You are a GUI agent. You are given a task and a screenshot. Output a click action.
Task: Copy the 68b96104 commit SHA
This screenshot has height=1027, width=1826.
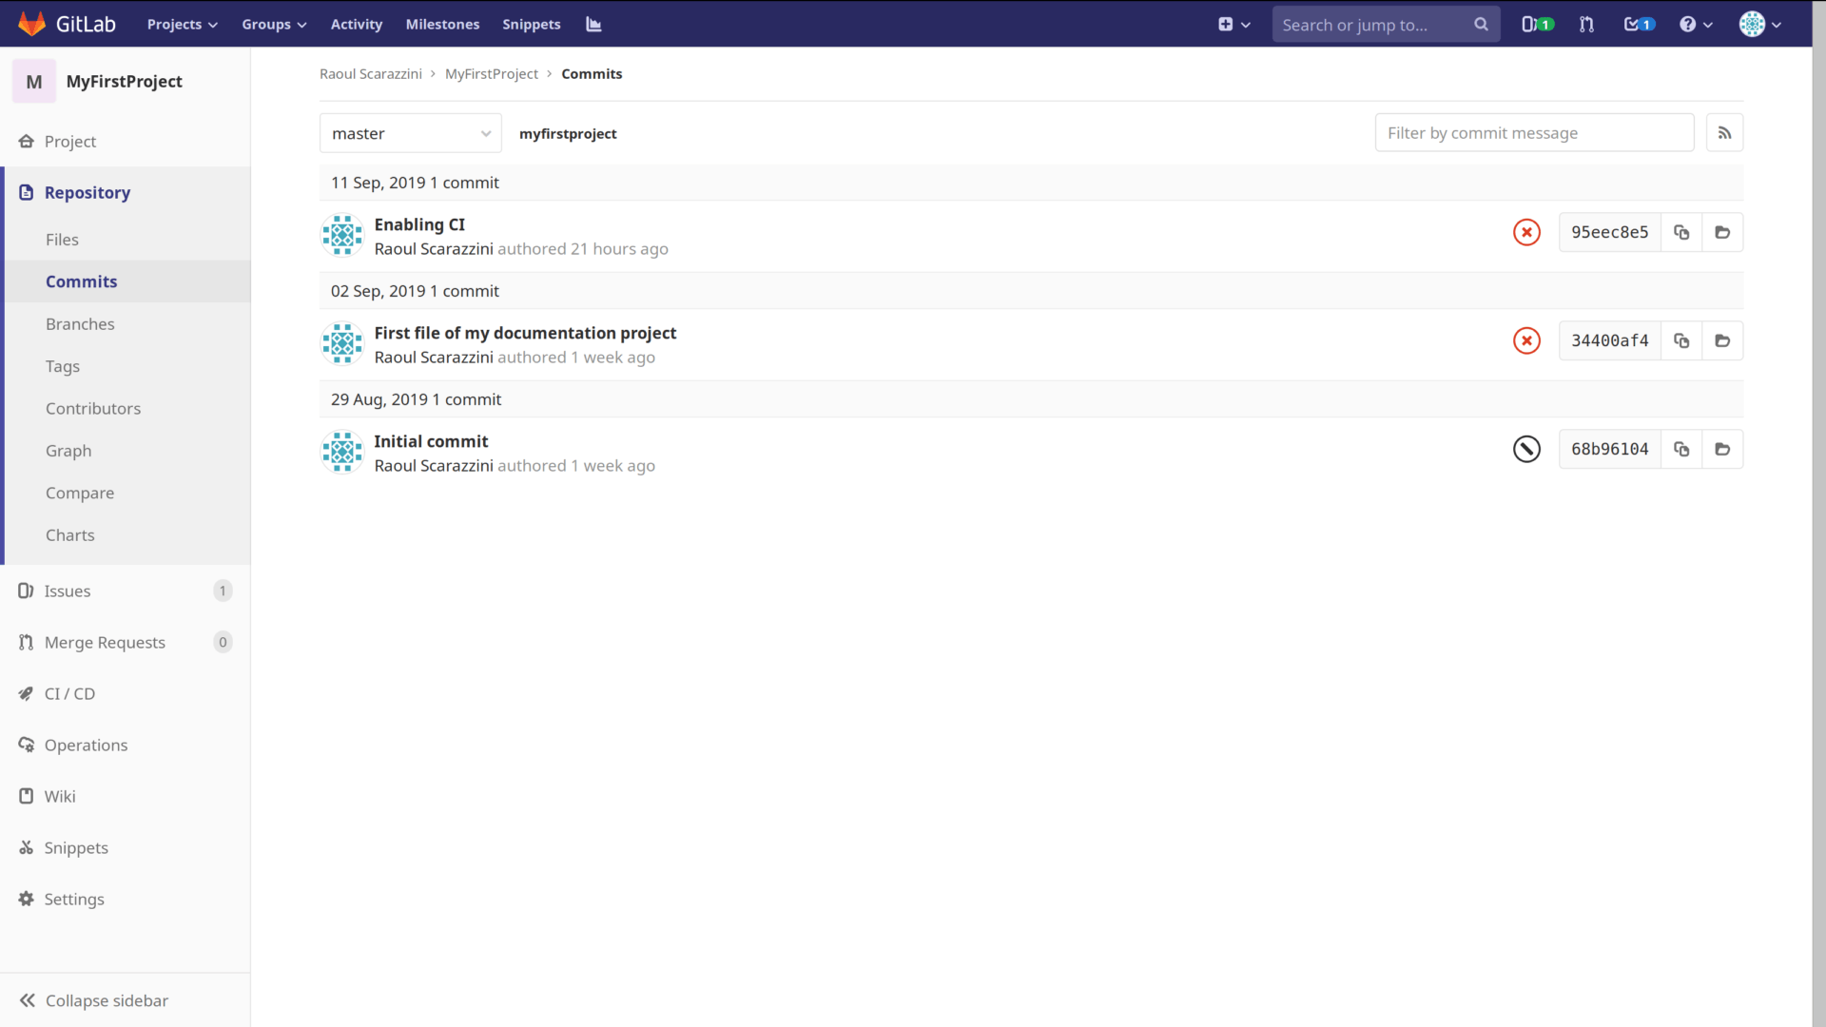coord(1681,448)
